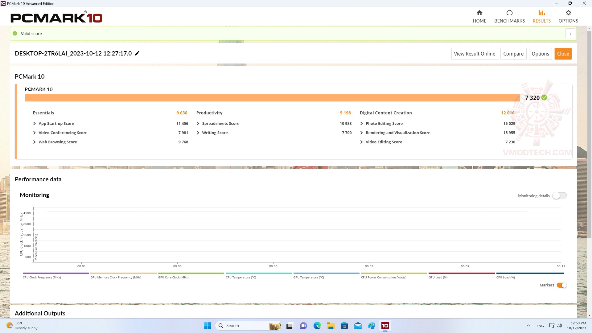This screenshot has width=592, height=333.
Task: Click the PCMark 10 taskbar icon
Action: 385,325
